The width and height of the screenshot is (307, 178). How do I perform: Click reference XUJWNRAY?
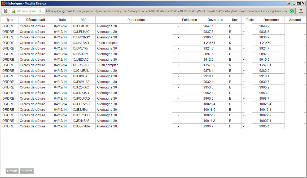[x=81, y=37]
